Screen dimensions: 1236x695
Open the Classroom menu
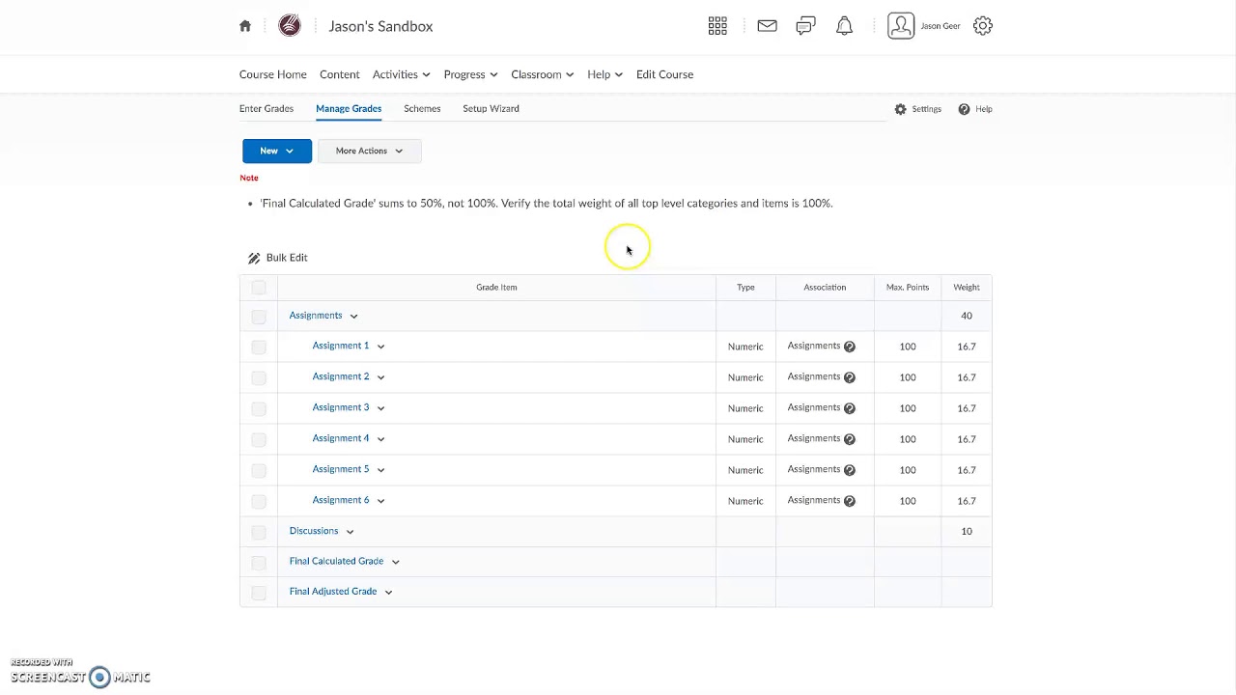click(543, 74)
